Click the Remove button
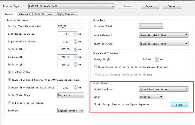Image resolution: width=195 pixels, height=125 pixels. pos(128,6)
